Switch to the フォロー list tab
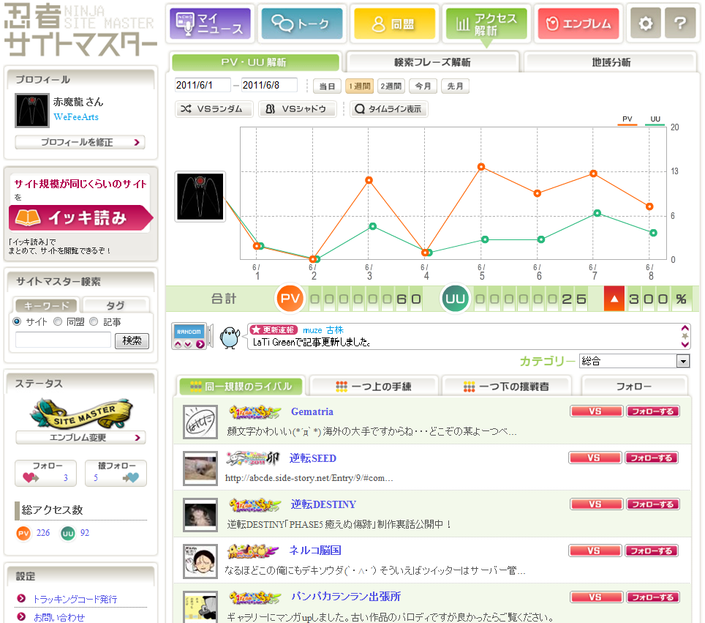 click(x=633, y=387)
